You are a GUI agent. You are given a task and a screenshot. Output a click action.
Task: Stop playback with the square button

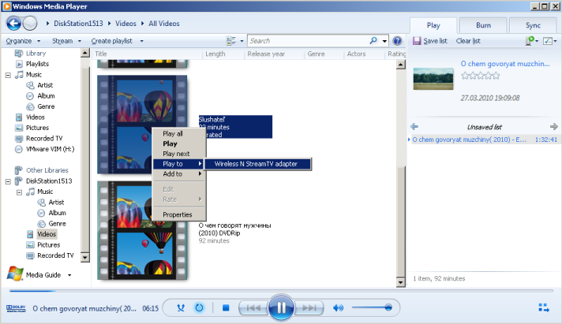click(226, 307)
